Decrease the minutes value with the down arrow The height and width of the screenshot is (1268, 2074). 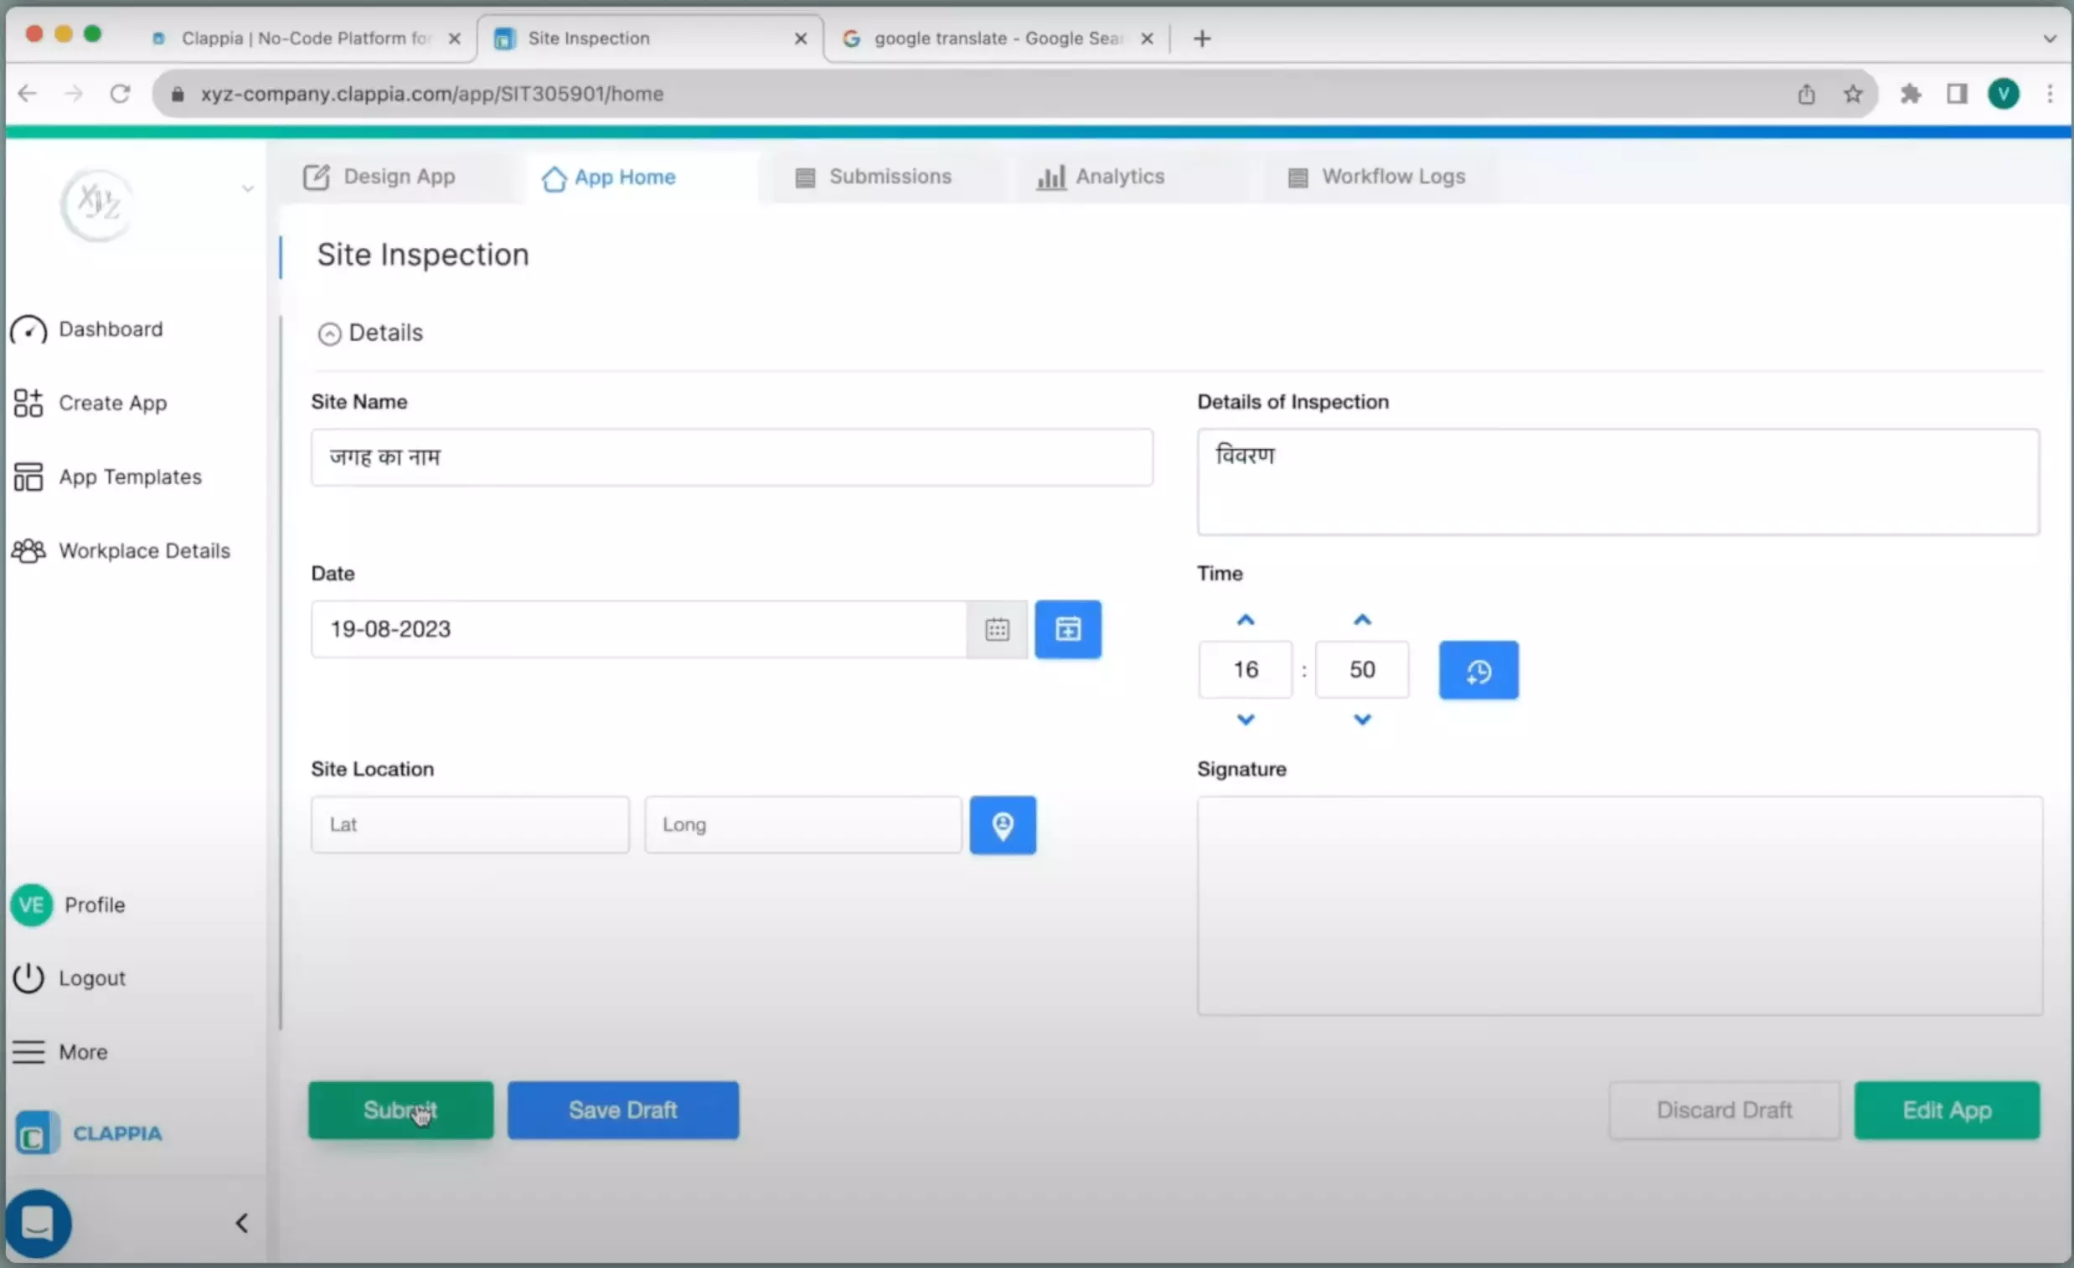pos(1361,719)
